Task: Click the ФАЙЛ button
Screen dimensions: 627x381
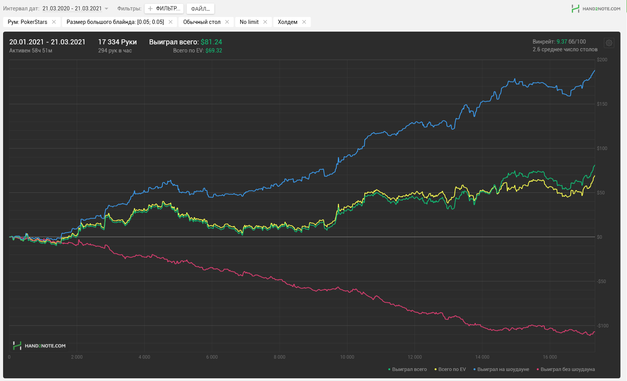Action: [x=201, y=8]
